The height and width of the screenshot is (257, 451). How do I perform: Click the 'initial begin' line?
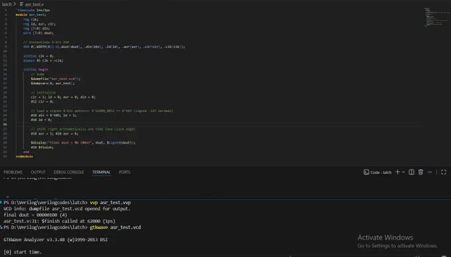tap(36, 70)
